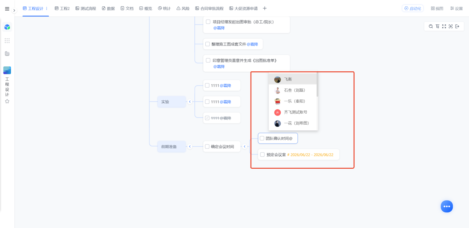Collapse the 前期准备 node children
Screen dimensions: 469x228
pos(190,146)
